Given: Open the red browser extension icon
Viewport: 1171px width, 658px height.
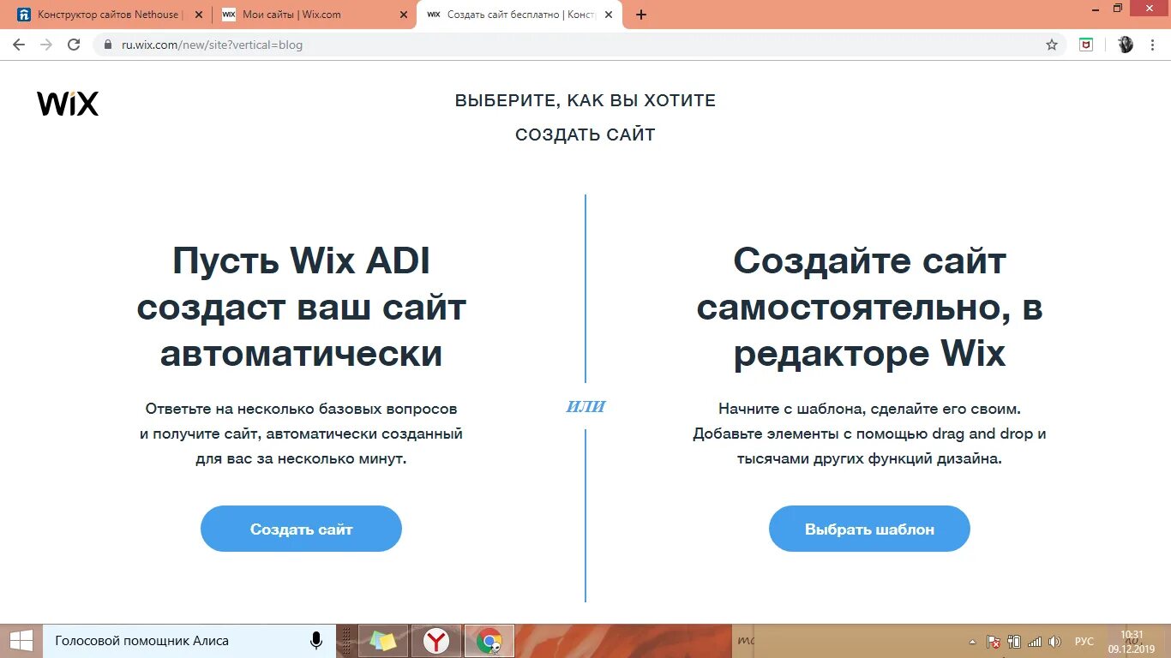Looking at the screenshot, I should [x=1086, y=45].
